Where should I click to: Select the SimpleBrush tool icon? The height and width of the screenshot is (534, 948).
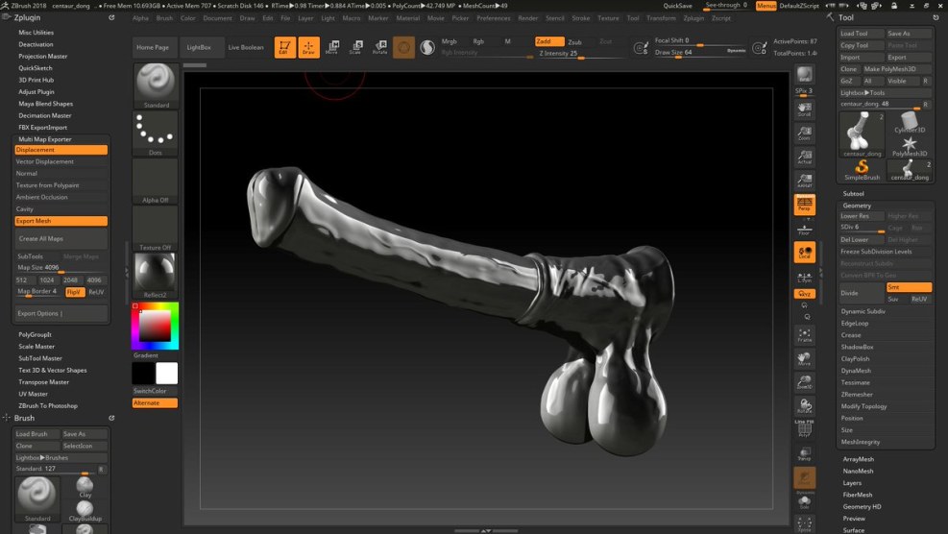coord(862,169)
